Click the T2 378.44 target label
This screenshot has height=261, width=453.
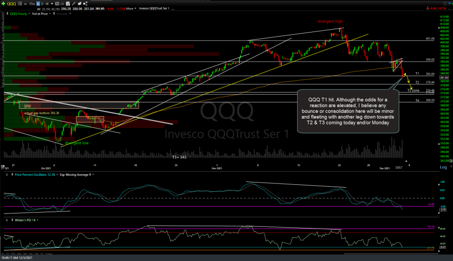[x=425, y=82]
